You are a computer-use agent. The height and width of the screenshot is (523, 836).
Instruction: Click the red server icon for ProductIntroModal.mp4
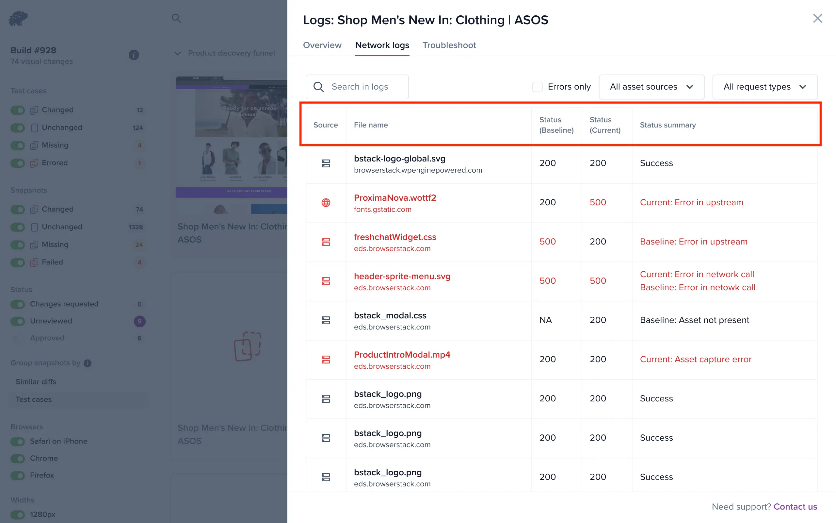[326, 359]
